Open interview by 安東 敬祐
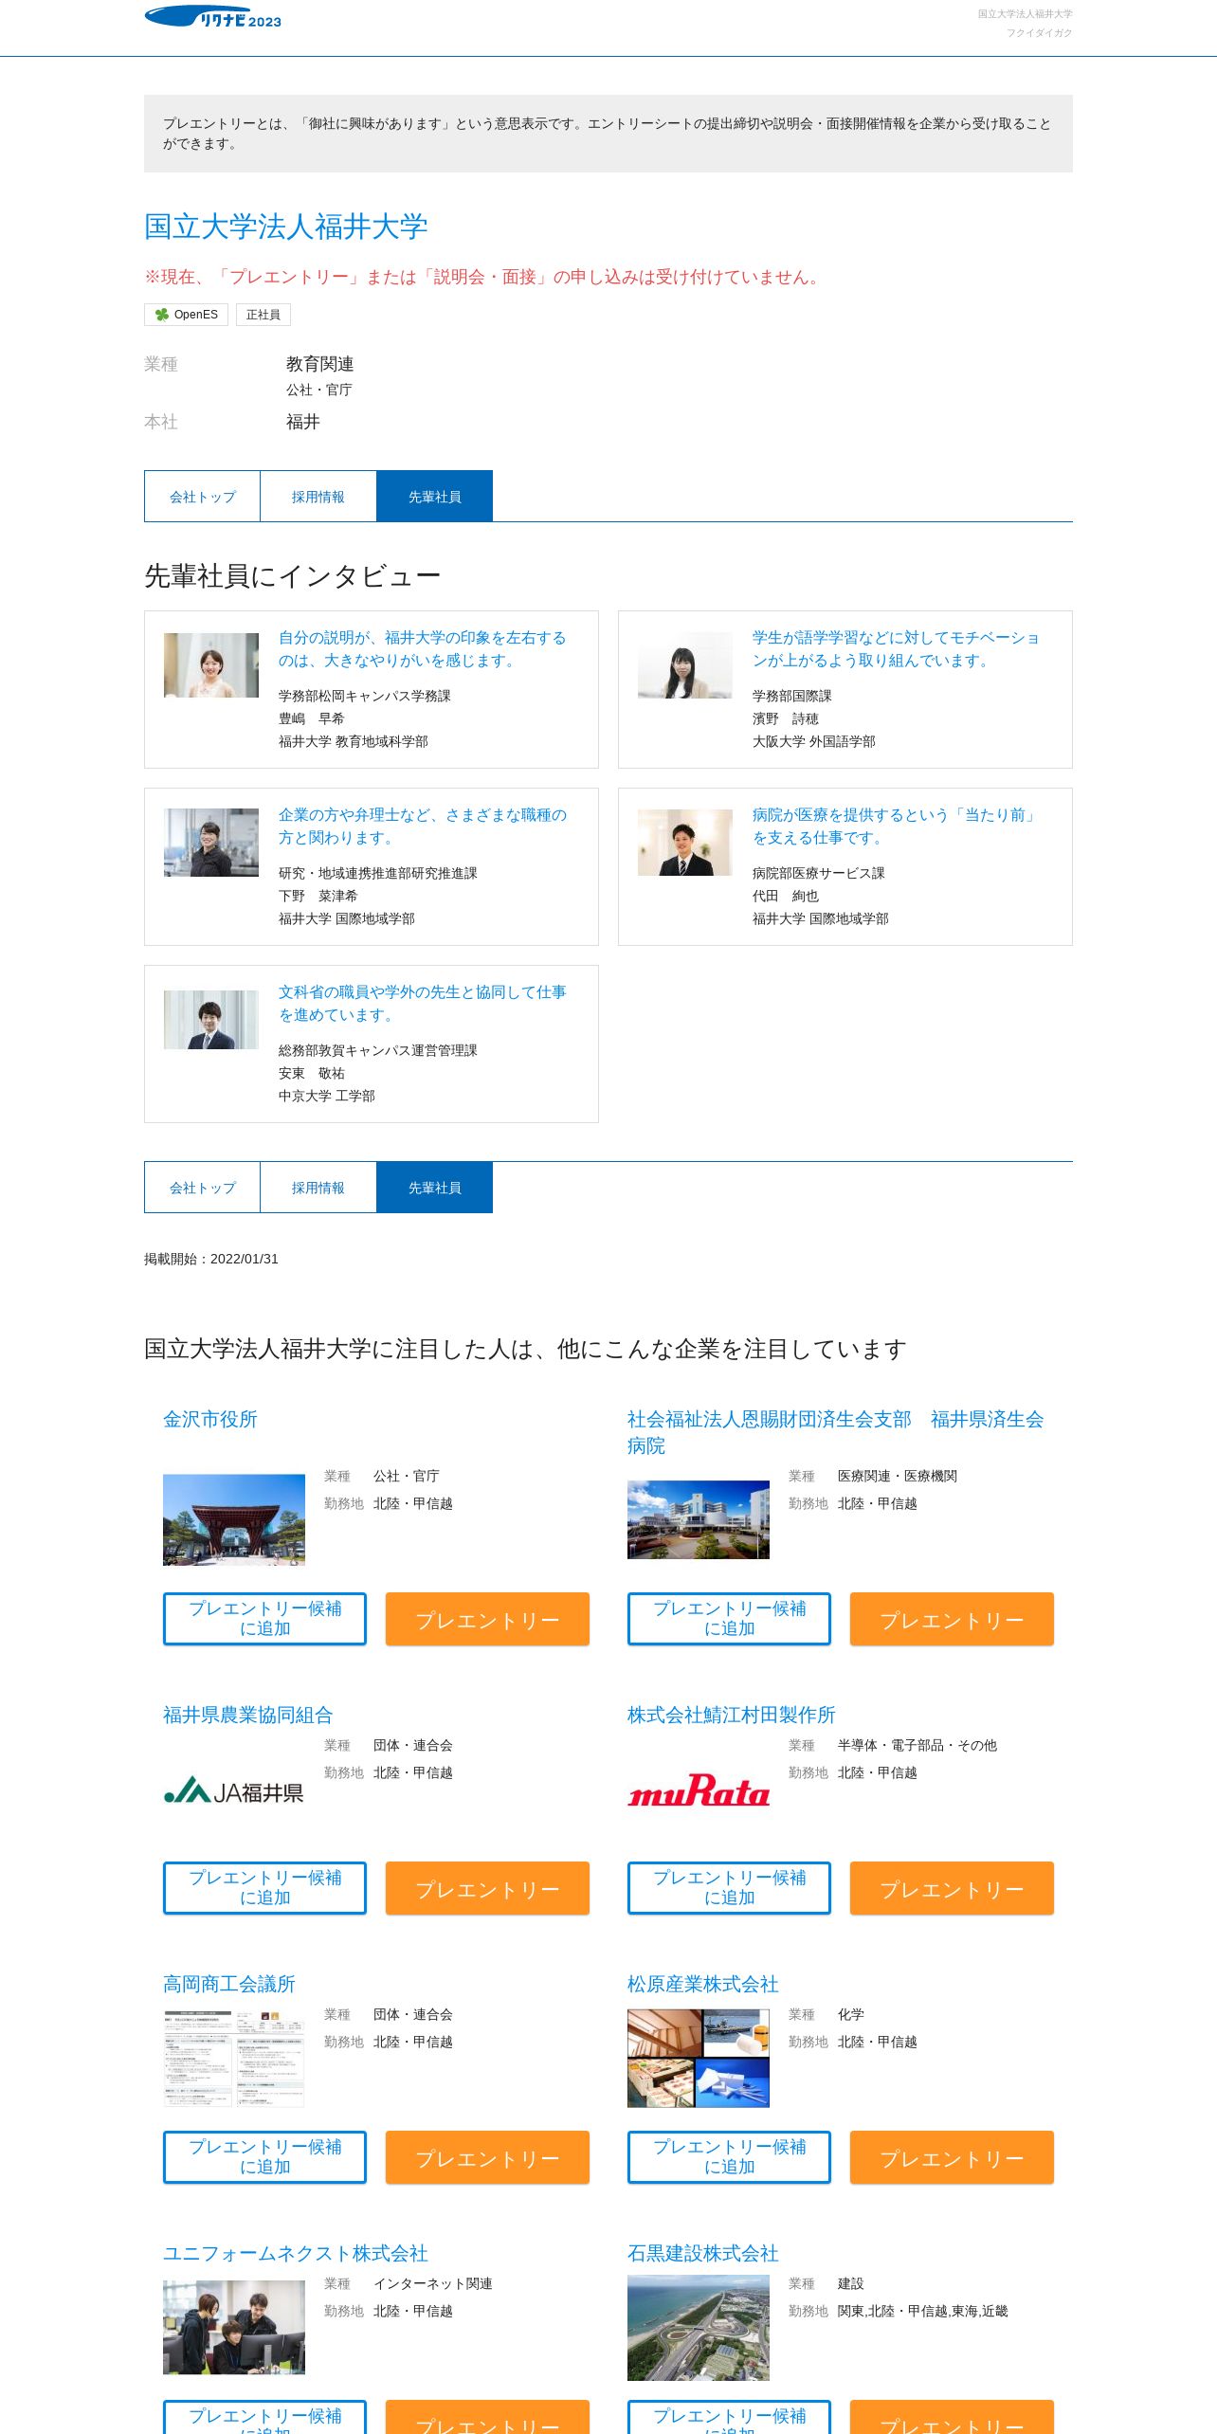Image resolution: width=1217 pixels, height=2434 pixels. (x=422, y=1004)
